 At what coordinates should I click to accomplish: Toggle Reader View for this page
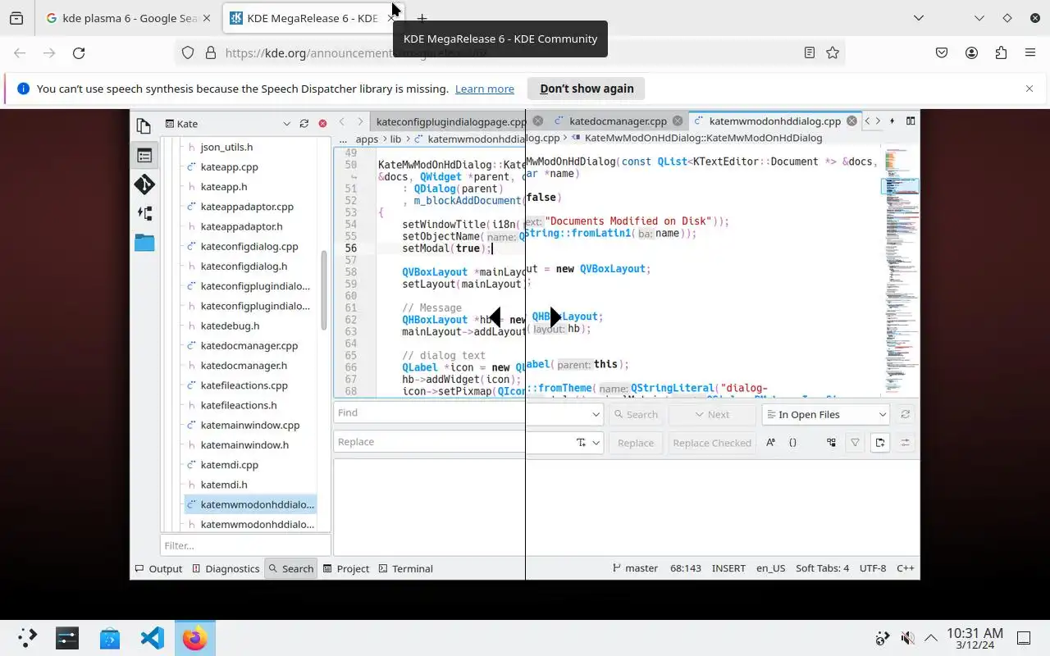[x=810, y=52]
